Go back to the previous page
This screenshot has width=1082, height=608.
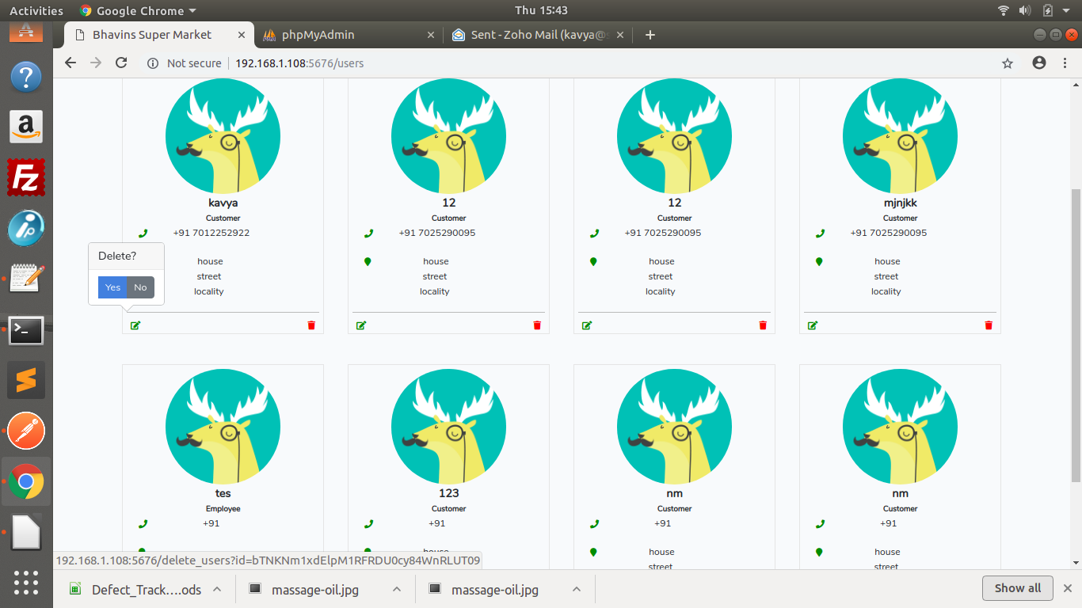[70, 63]
